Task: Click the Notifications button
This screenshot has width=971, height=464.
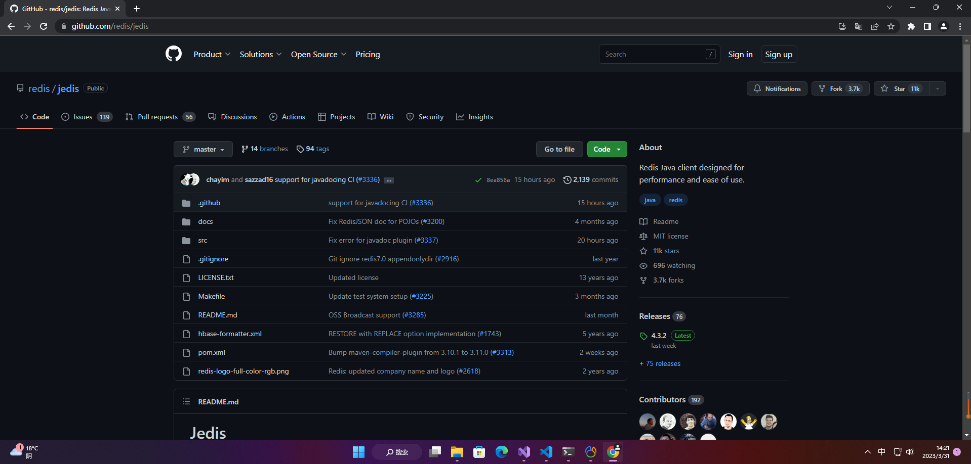Action: pyautogui.click(x=777, y=88)
